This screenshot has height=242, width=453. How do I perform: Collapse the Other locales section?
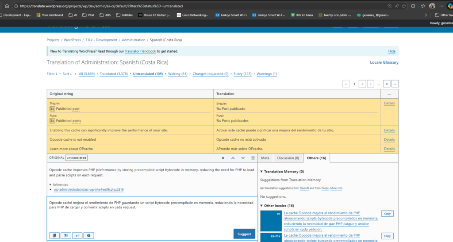click(261, 206)
